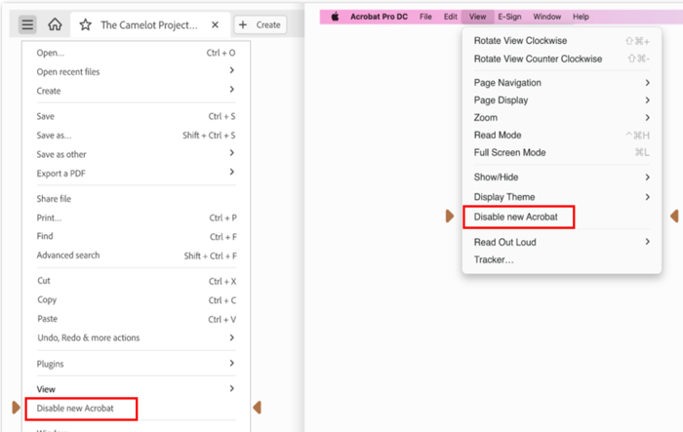Open Window in the Mac menu bar
Image resolution: width=683 pixels, height=432 pixels.
point(547,17)
